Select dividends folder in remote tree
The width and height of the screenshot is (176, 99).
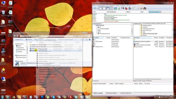pyautogui.click(x=145, y=27)
